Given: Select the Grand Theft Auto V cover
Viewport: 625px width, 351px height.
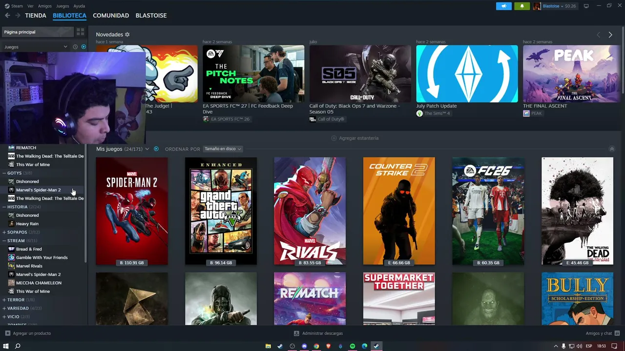Looking at the screenshot, I should (221, 211).
